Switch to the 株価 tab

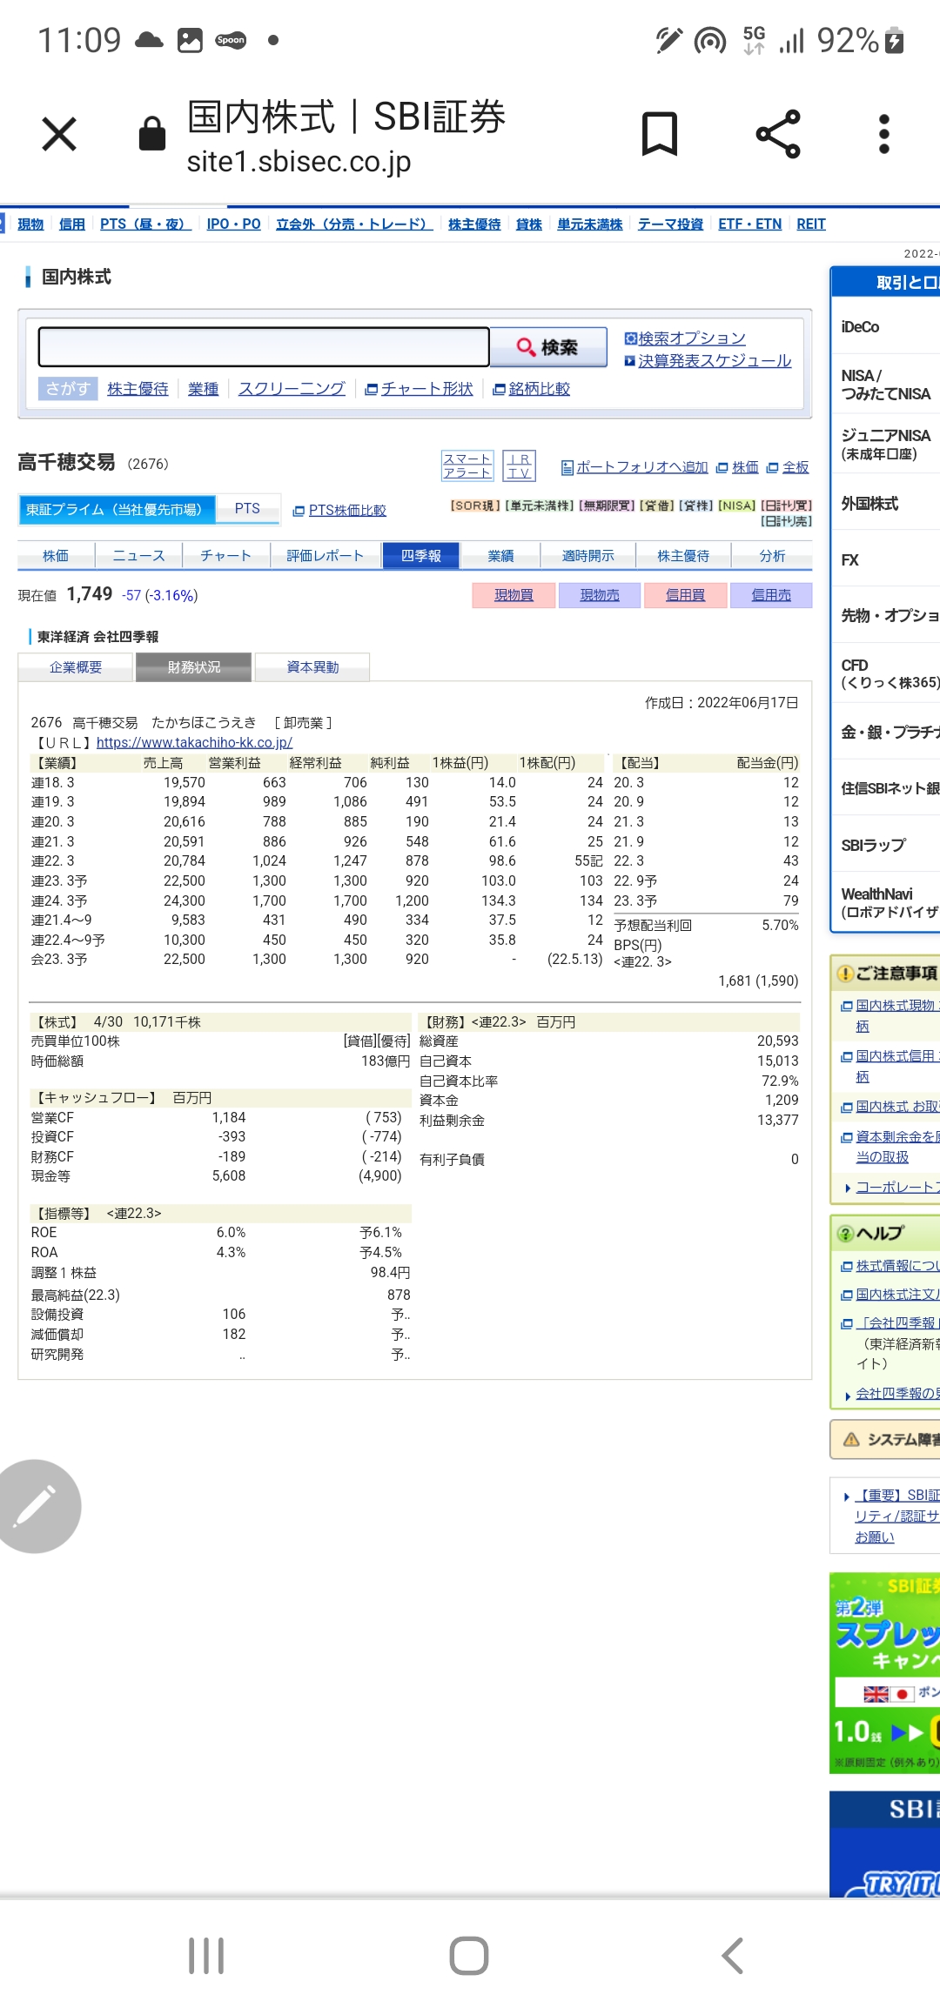click(x=56, y=556)
